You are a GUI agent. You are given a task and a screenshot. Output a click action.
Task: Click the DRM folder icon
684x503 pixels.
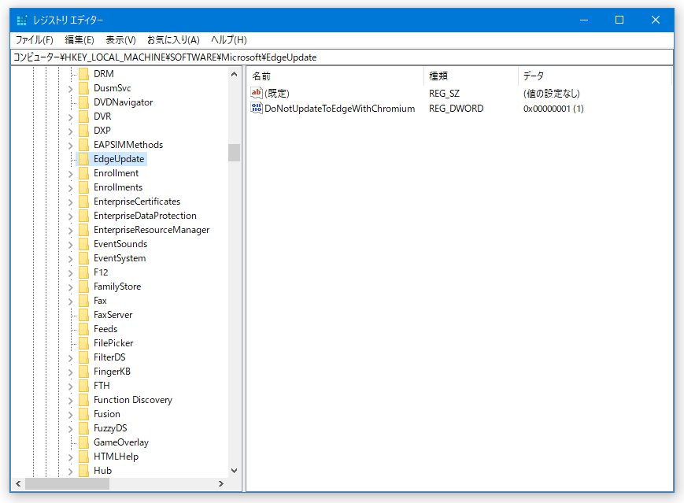[83, 74]
